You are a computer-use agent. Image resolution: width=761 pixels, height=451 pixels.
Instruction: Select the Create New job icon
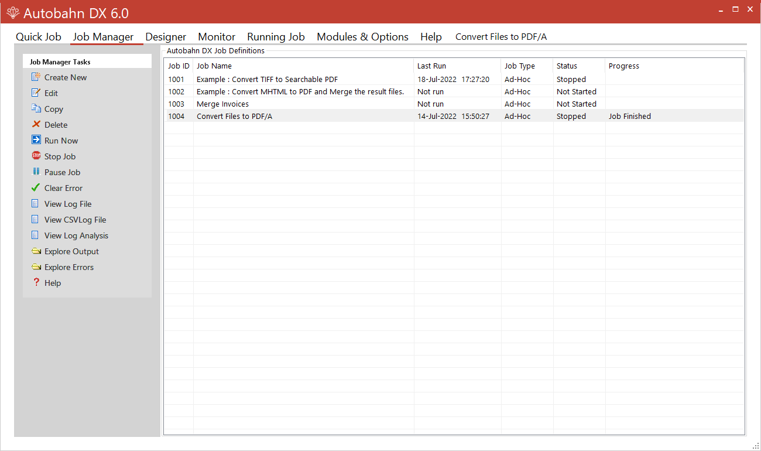click(36, 77)
